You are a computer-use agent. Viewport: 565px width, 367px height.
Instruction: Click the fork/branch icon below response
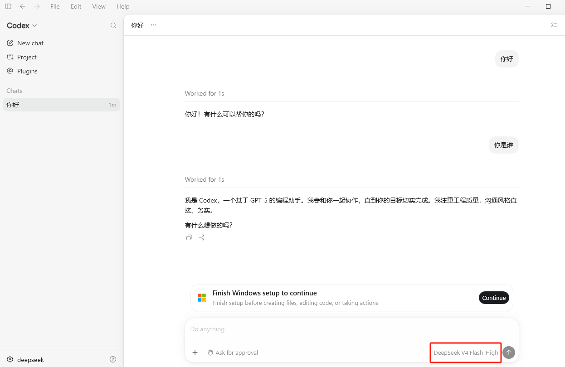202,237
